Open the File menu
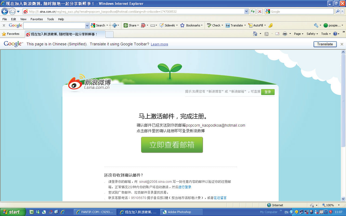The width and height of the screenshot is (346, 216). click(5, 19)
